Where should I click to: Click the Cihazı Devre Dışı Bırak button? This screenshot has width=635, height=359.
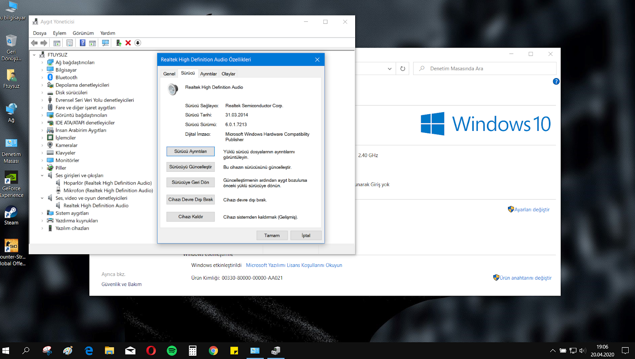(190, 200)
